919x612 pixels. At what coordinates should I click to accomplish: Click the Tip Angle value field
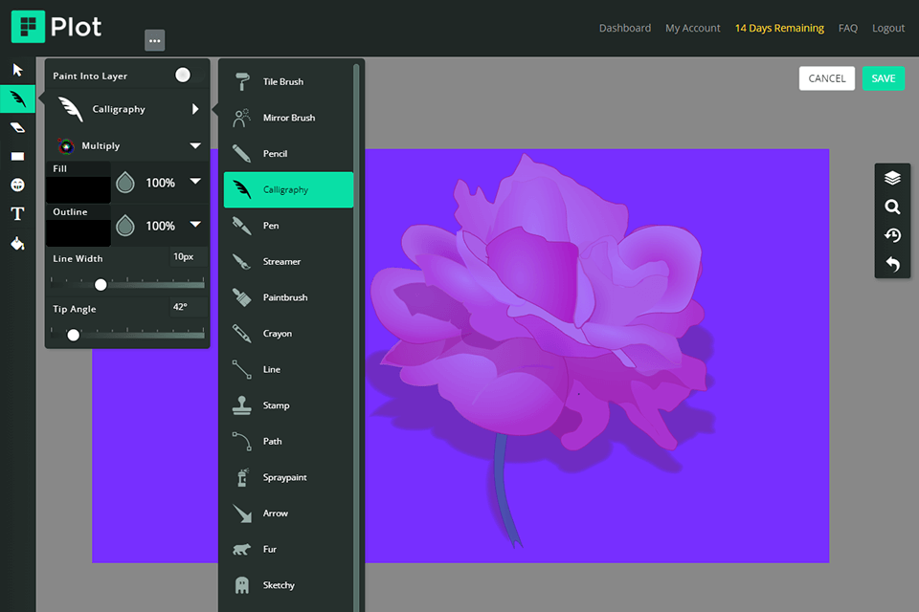pos(179,307)
